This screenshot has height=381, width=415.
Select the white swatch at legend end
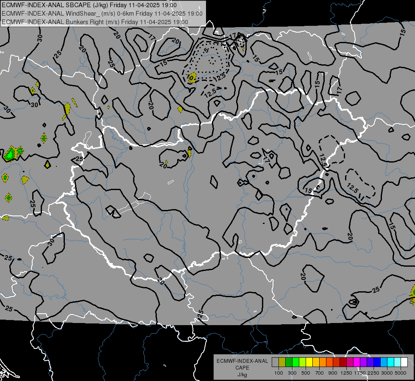pyautogui.click(x=404, y=362)
